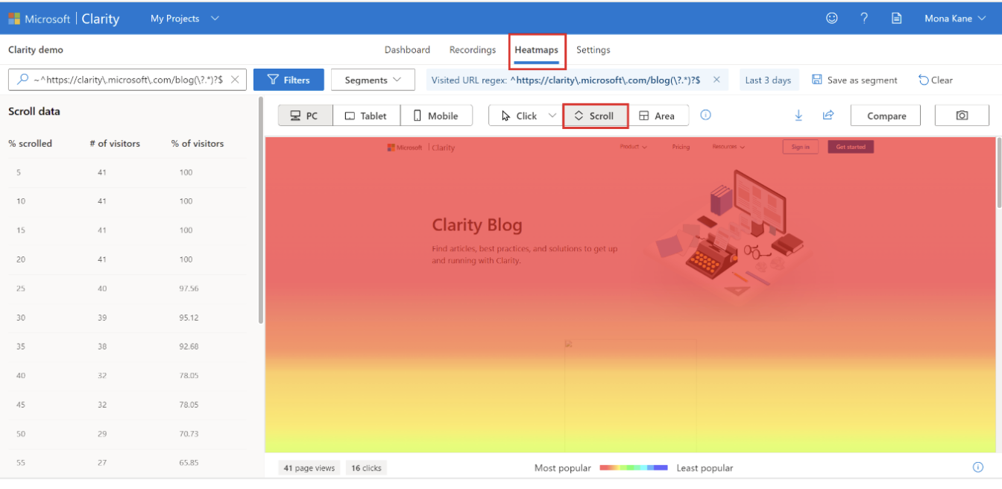Click the info icon beside the popularity legend
This screenshot has width=1002, height=489.
(x=977, y=467)
